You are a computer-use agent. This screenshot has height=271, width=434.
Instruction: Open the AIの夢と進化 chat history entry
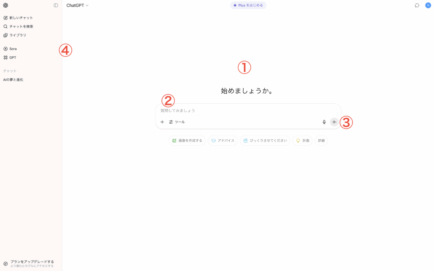pyautogui.click(x=13, y=80)
